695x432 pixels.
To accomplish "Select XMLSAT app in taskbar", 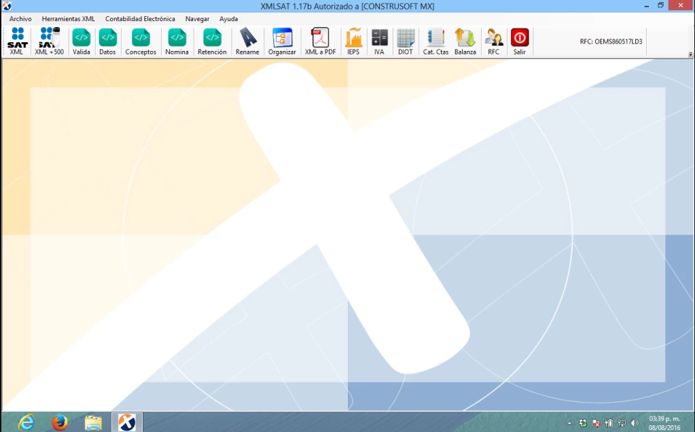I will pos(127,422).
